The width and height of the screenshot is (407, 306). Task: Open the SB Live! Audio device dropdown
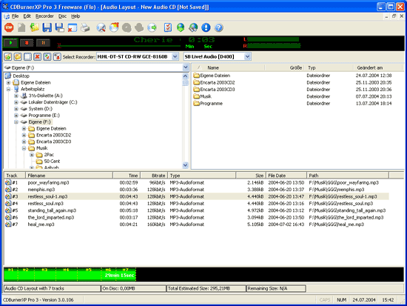pyautogui.click(x=248, y=56)
